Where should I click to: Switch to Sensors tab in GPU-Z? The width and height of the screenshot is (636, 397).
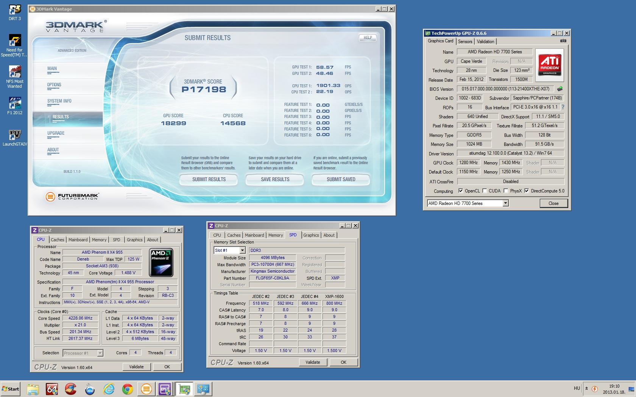tap(465, 42)
